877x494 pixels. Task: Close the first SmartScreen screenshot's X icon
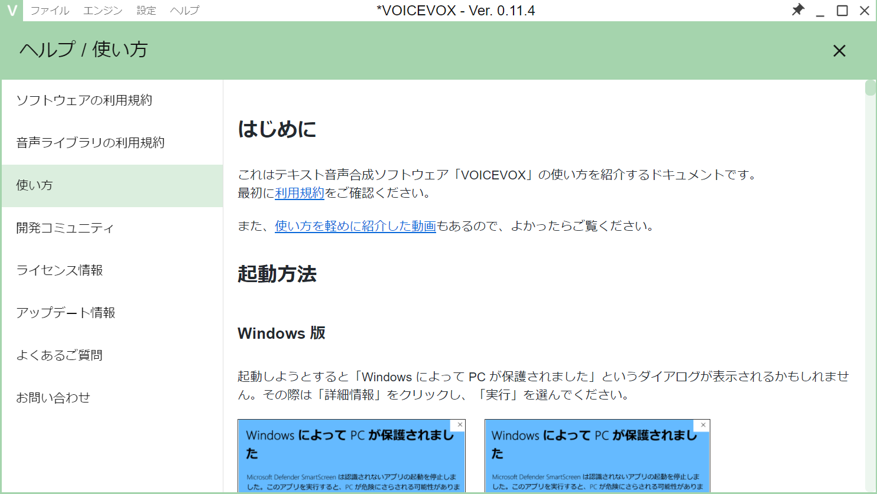coord(460,424)
